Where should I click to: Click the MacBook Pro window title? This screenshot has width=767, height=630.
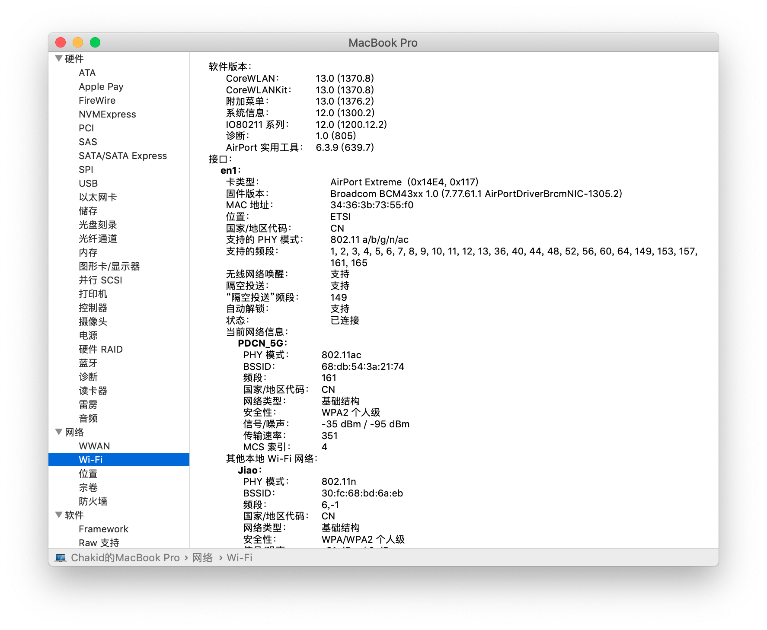coord(383,43)
